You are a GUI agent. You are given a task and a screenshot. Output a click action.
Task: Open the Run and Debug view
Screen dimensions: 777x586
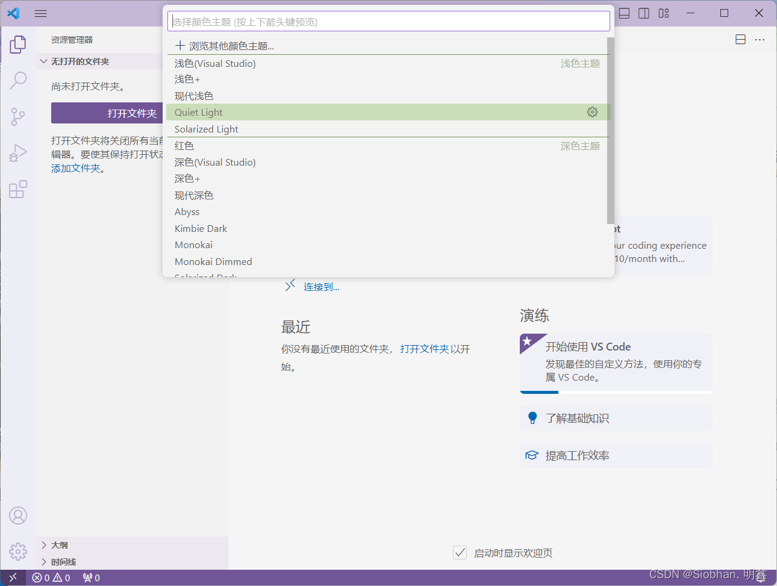click(x=18, y=153)
